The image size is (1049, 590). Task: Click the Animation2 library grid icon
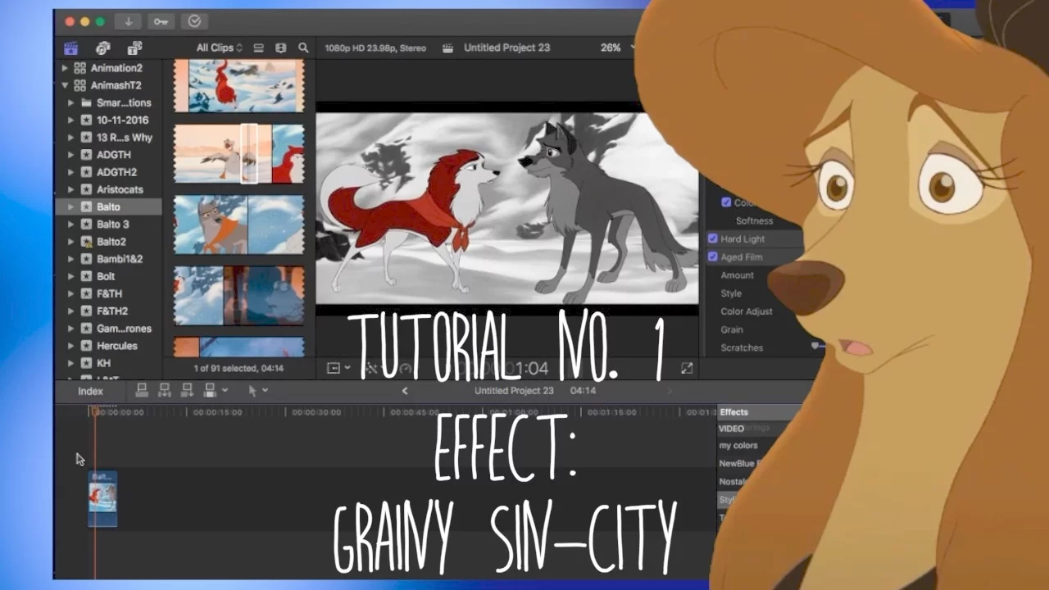click(x=79, y=68)
